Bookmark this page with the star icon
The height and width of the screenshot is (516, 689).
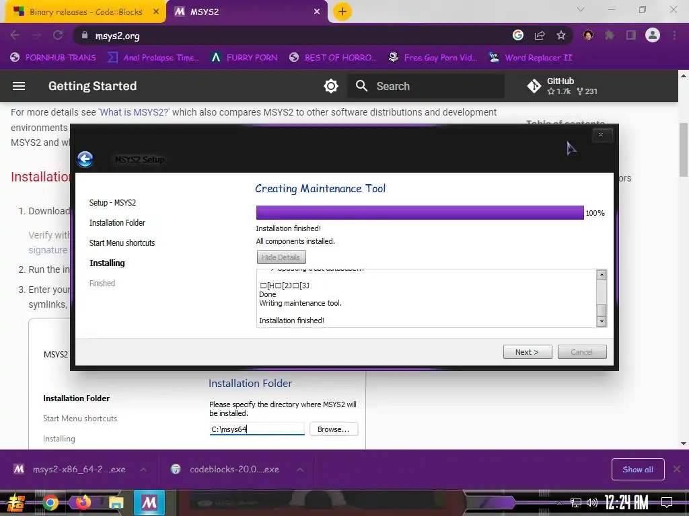[561, 36]
